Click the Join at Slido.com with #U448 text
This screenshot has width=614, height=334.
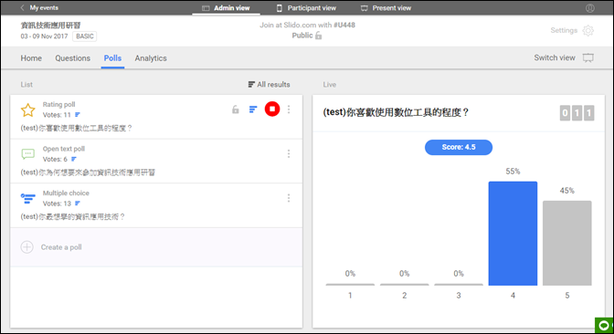(x=307, y=25)
